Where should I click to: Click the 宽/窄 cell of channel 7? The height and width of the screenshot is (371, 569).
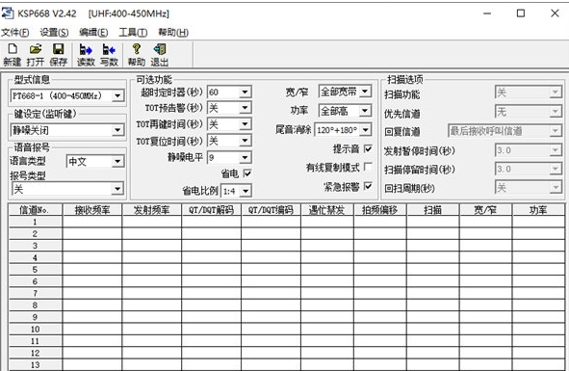click(485, 293)
